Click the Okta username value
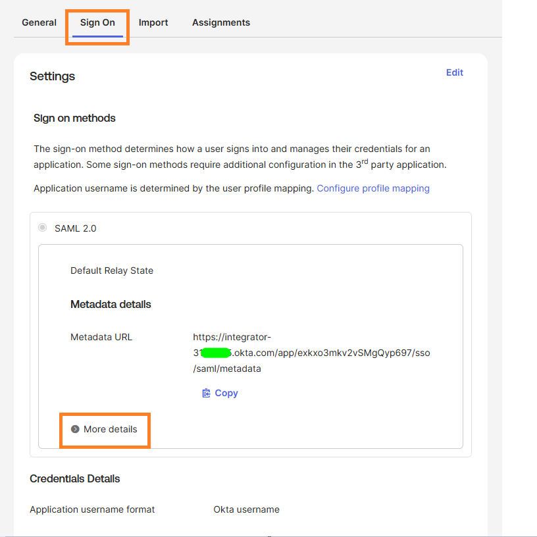This screenshot has height=537, width=537. (246, 509)
